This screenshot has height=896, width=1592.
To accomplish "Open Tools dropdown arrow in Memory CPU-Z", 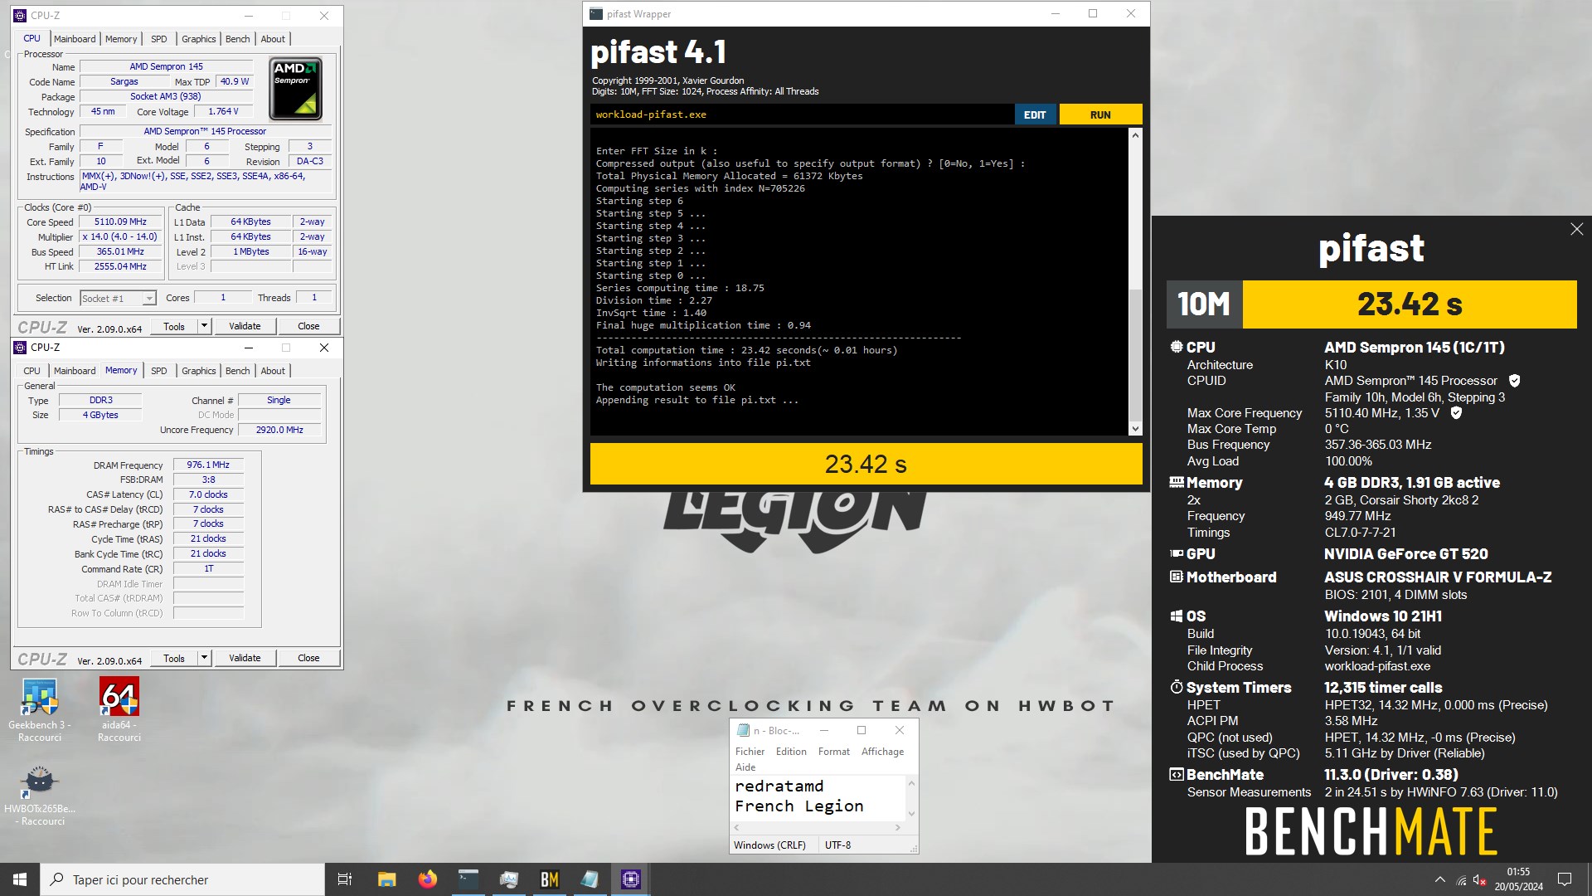I will pos(204,658).
